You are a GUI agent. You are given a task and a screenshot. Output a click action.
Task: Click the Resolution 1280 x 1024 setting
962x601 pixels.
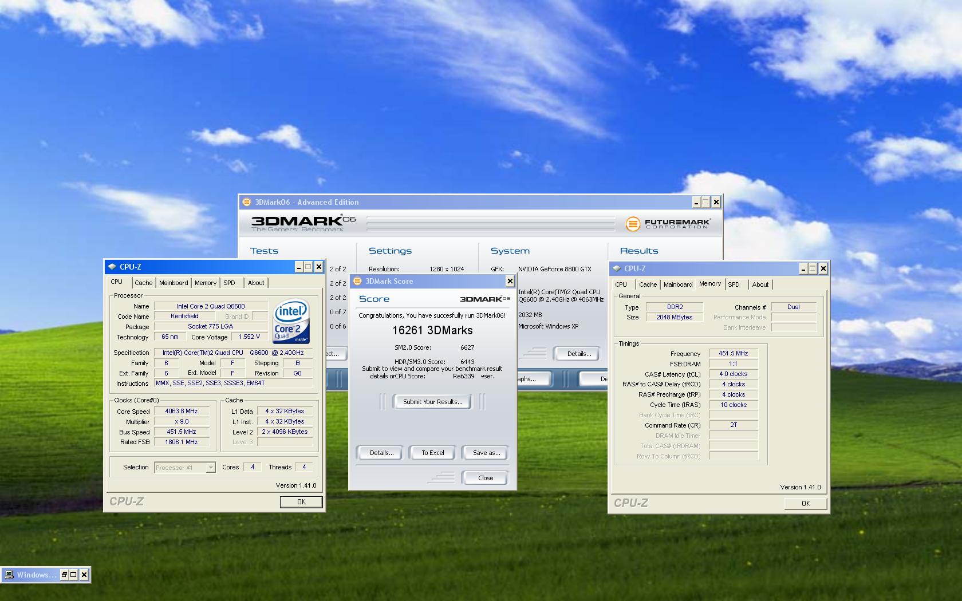(x=447, y=269)
